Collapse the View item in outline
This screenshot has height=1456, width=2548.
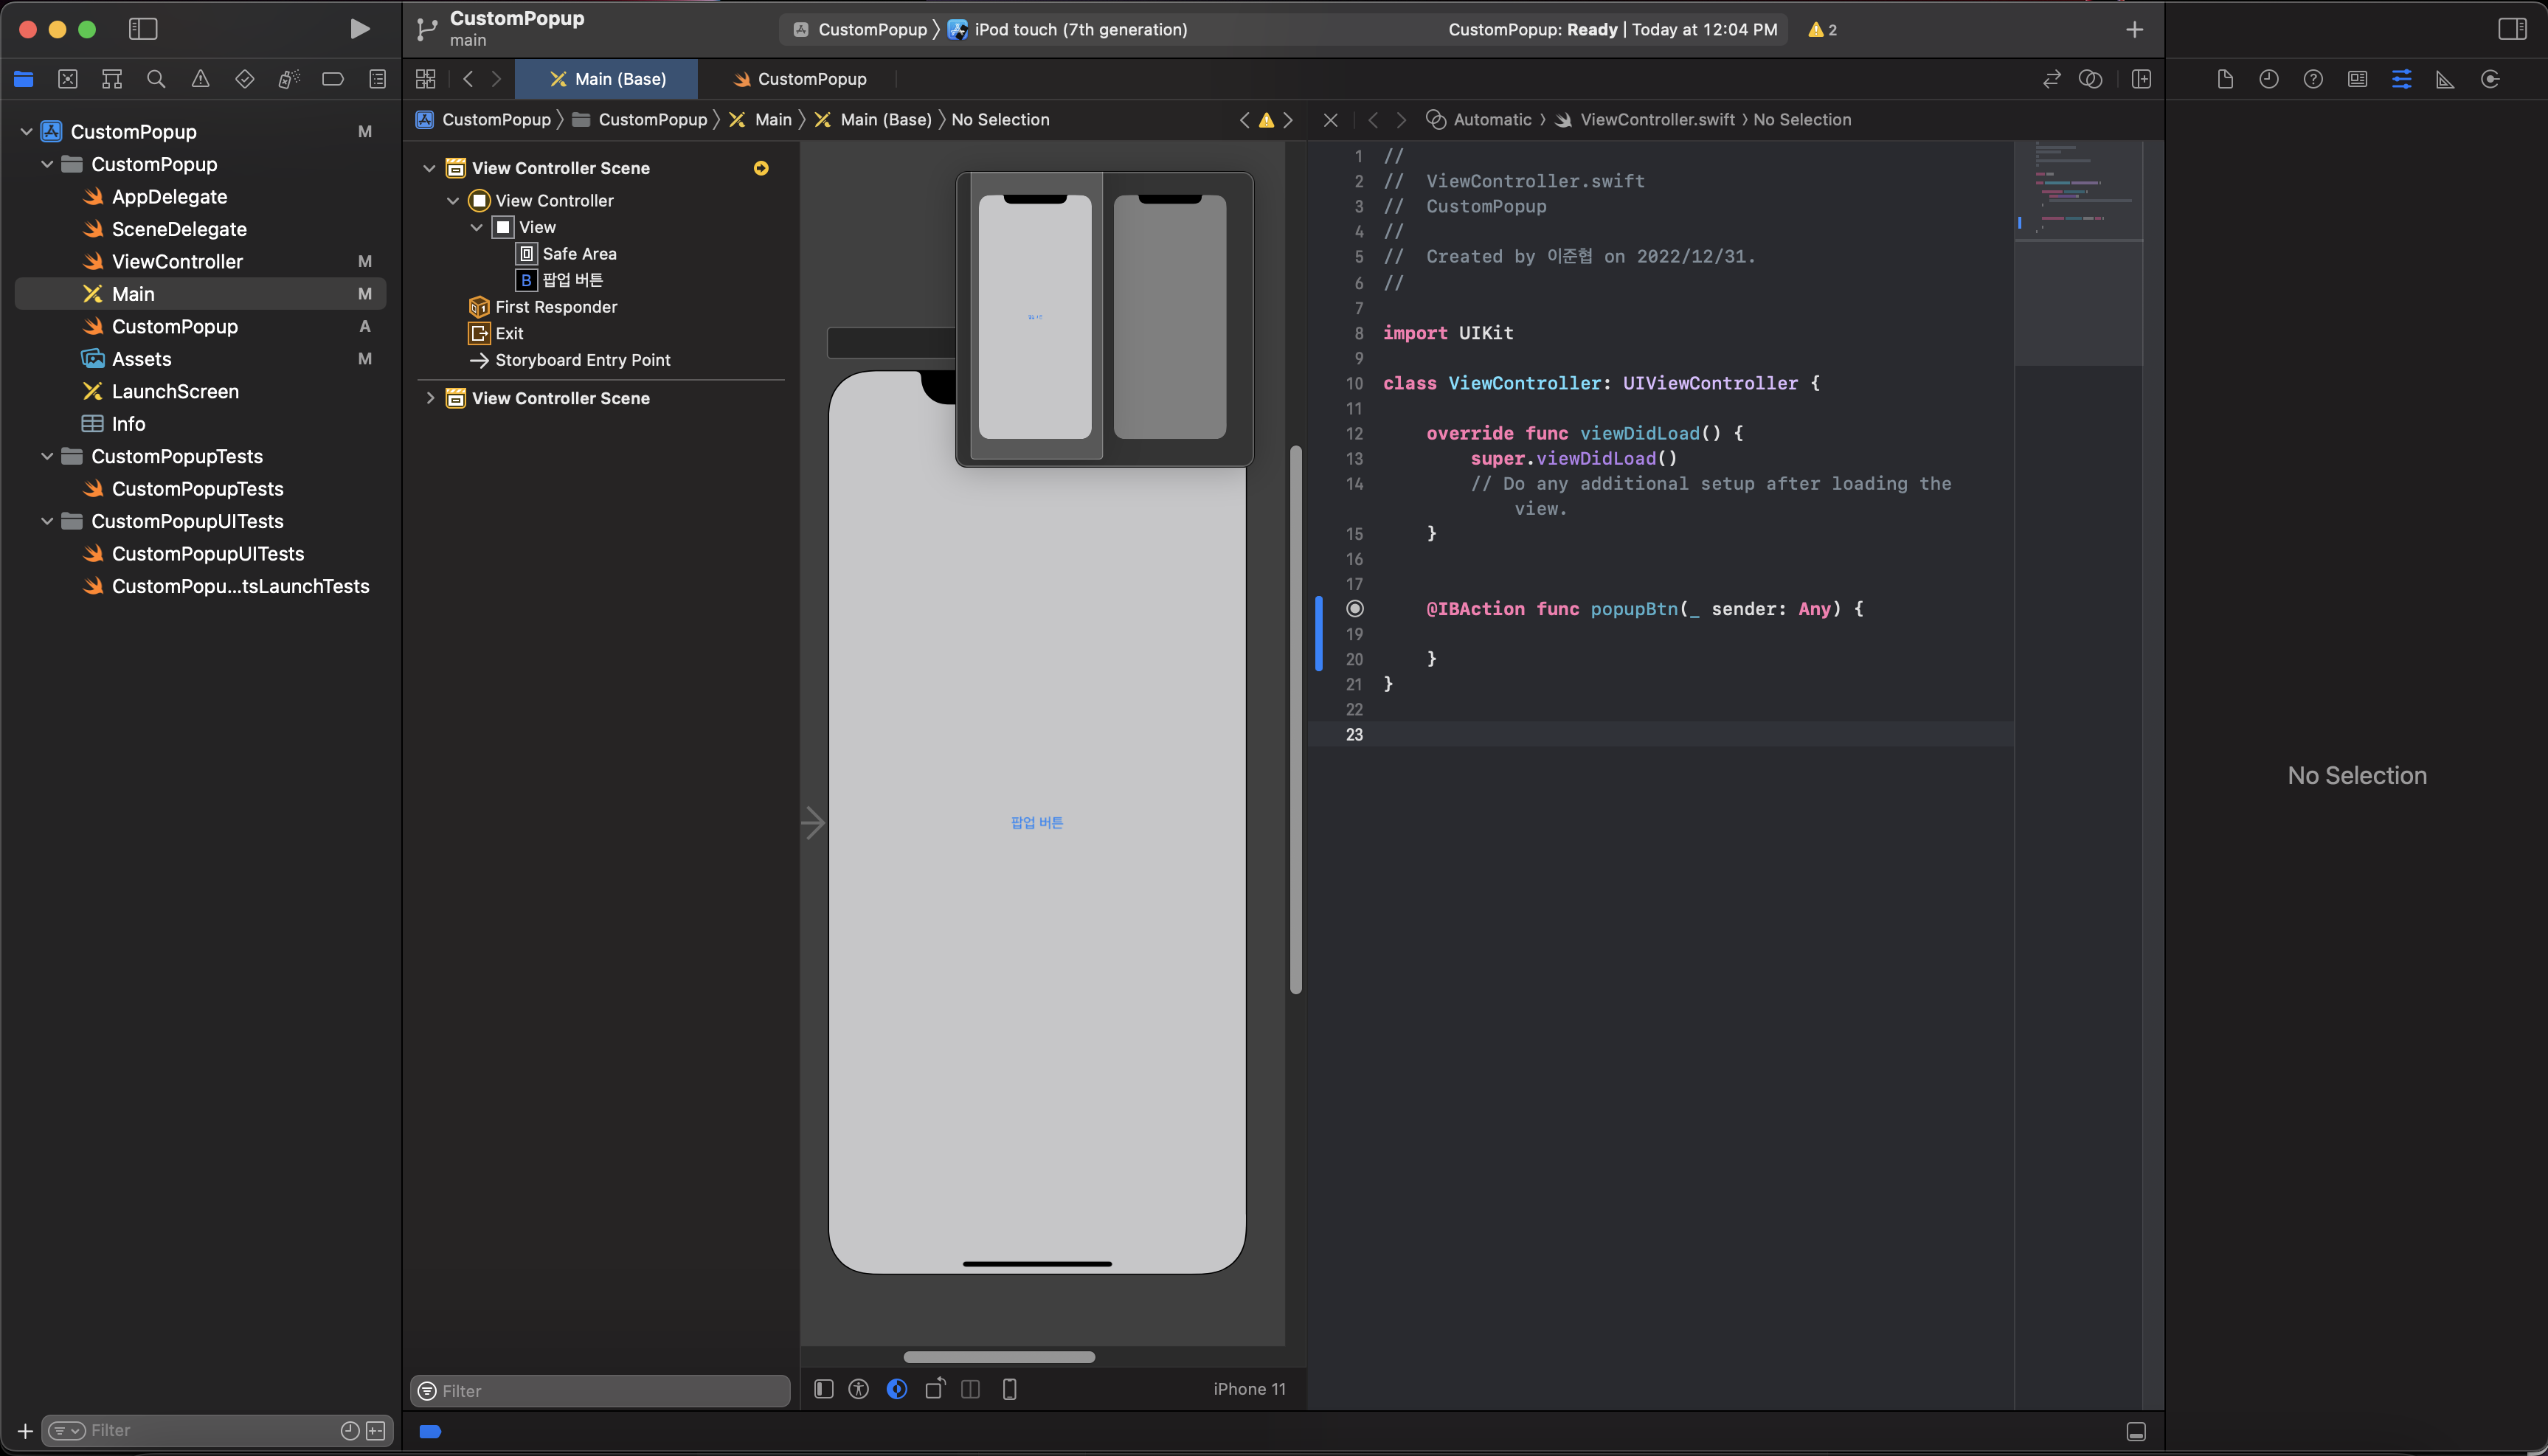coord(477,227)
